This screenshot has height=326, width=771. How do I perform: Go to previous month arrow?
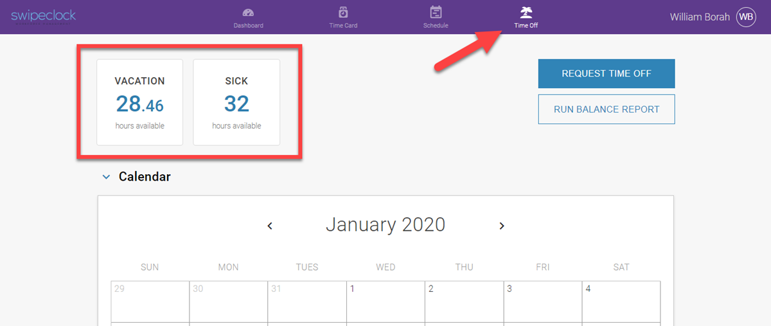point(270,226)
